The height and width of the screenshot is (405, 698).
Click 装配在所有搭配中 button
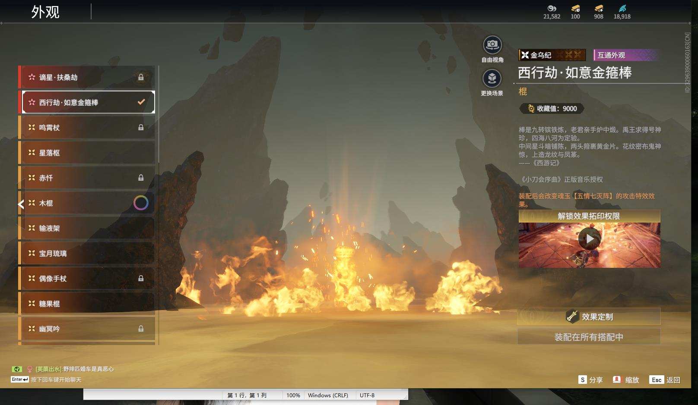tap(589, 337)
